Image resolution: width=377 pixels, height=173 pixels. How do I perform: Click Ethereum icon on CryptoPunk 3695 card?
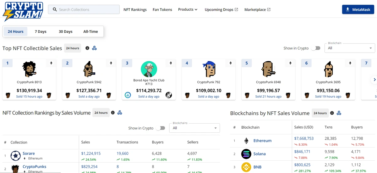point(350,63)
